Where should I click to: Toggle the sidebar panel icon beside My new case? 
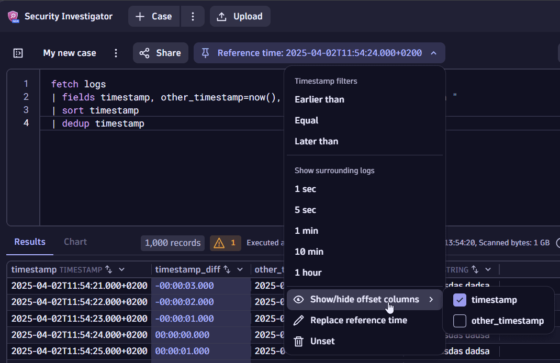tap(18, 53)
